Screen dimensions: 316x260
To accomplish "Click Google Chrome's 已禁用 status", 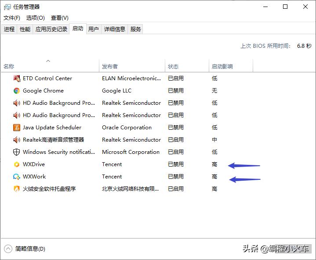I will 176,91.
